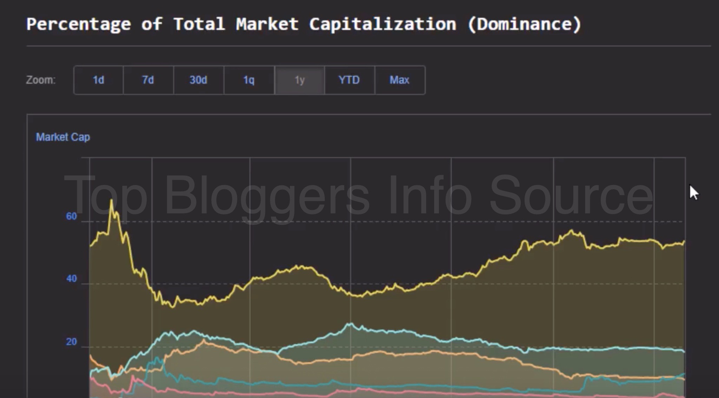Image resolution: width=719 pixels, height=398 pixels.
Task: Click the yellow line's lowest dip
Action: pyautogui.click(x=172, y=307)
